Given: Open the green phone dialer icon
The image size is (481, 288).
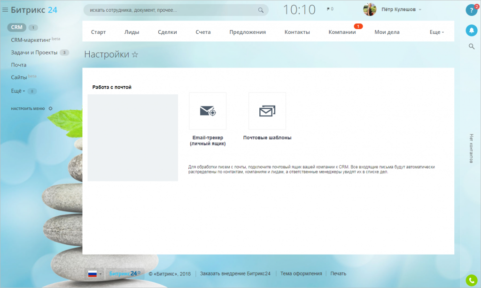Looking at the screenshot, I should (472, 280).
